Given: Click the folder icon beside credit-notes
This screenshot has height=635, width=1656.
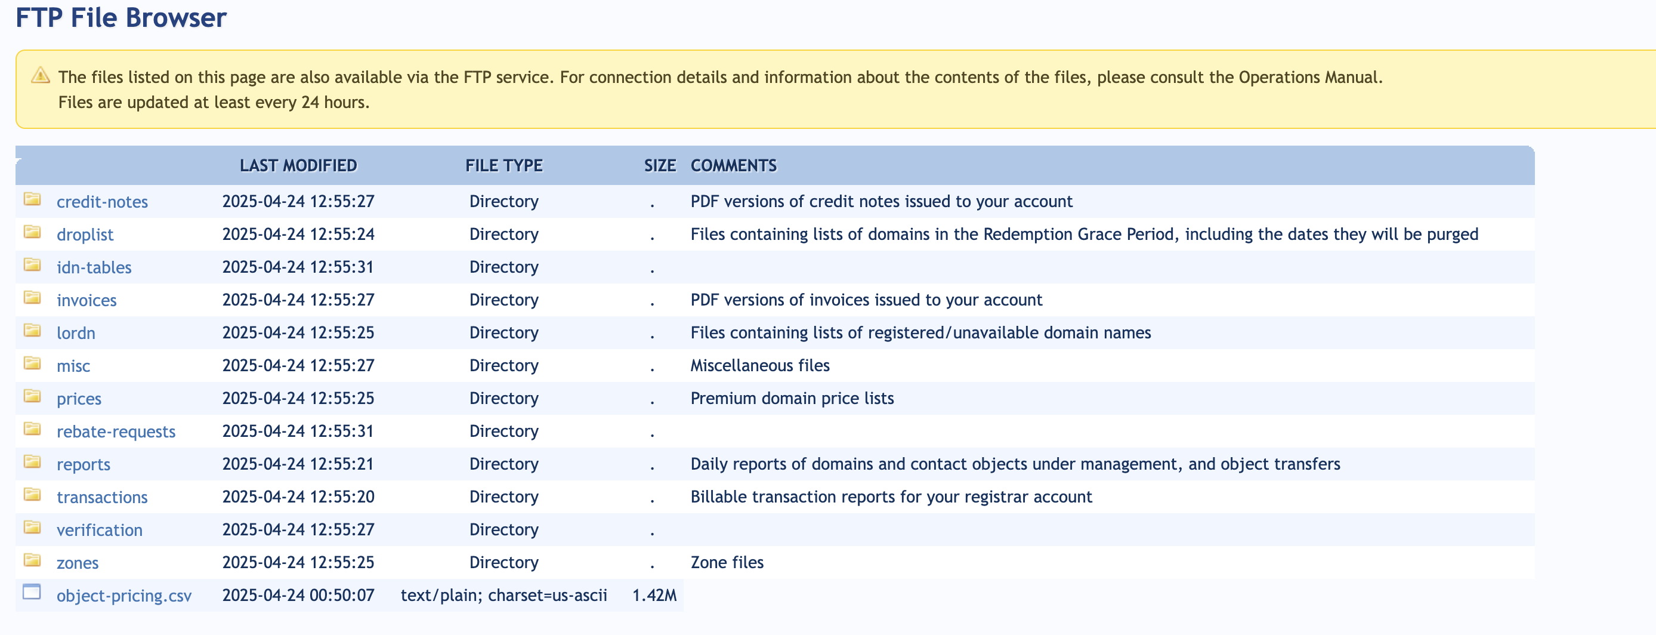Looking at the screenshot, I should [x=32, y=199].
